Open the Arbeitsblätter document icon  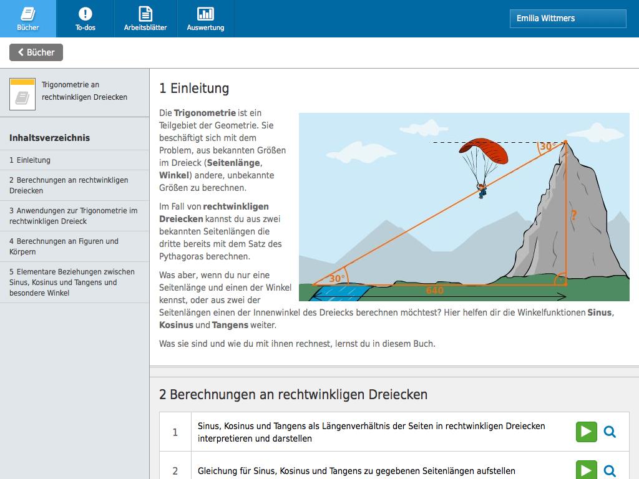(145, 14)
